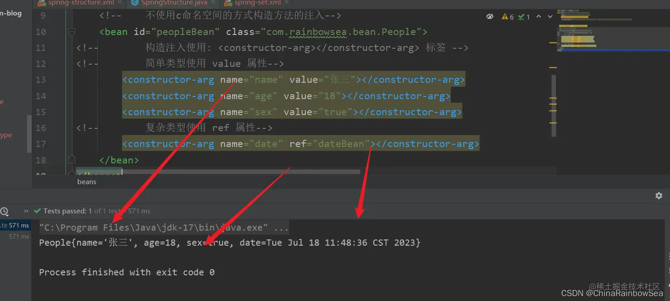
Task: Open the 6 warnings indicator
Action: (x=508, y=17)
